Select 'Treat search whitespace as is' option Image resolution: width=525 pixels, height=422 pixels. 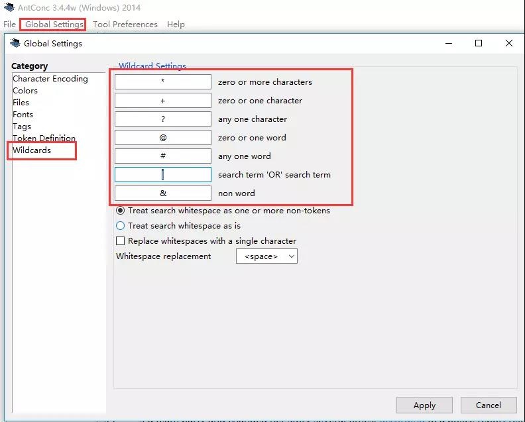(x=121, y=226)
